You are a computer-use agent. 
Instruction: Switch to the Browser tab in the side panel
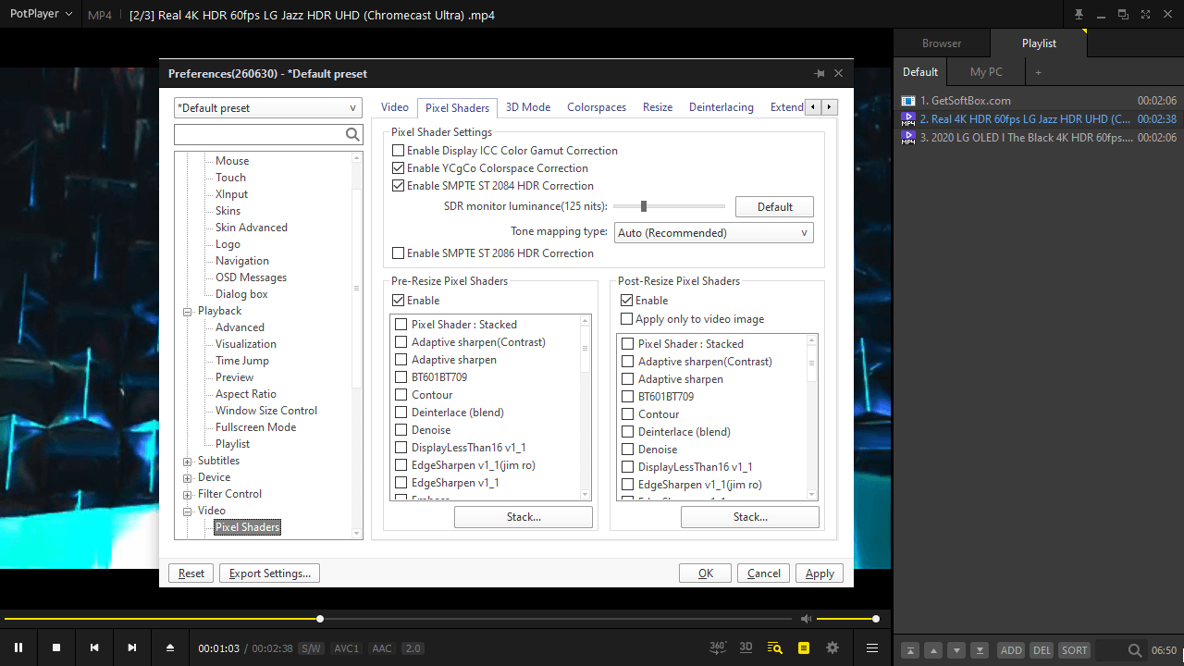942,43
